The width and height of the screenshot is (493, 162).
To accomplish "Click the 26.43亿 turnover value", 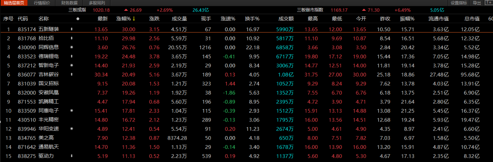I will [201, 10].
